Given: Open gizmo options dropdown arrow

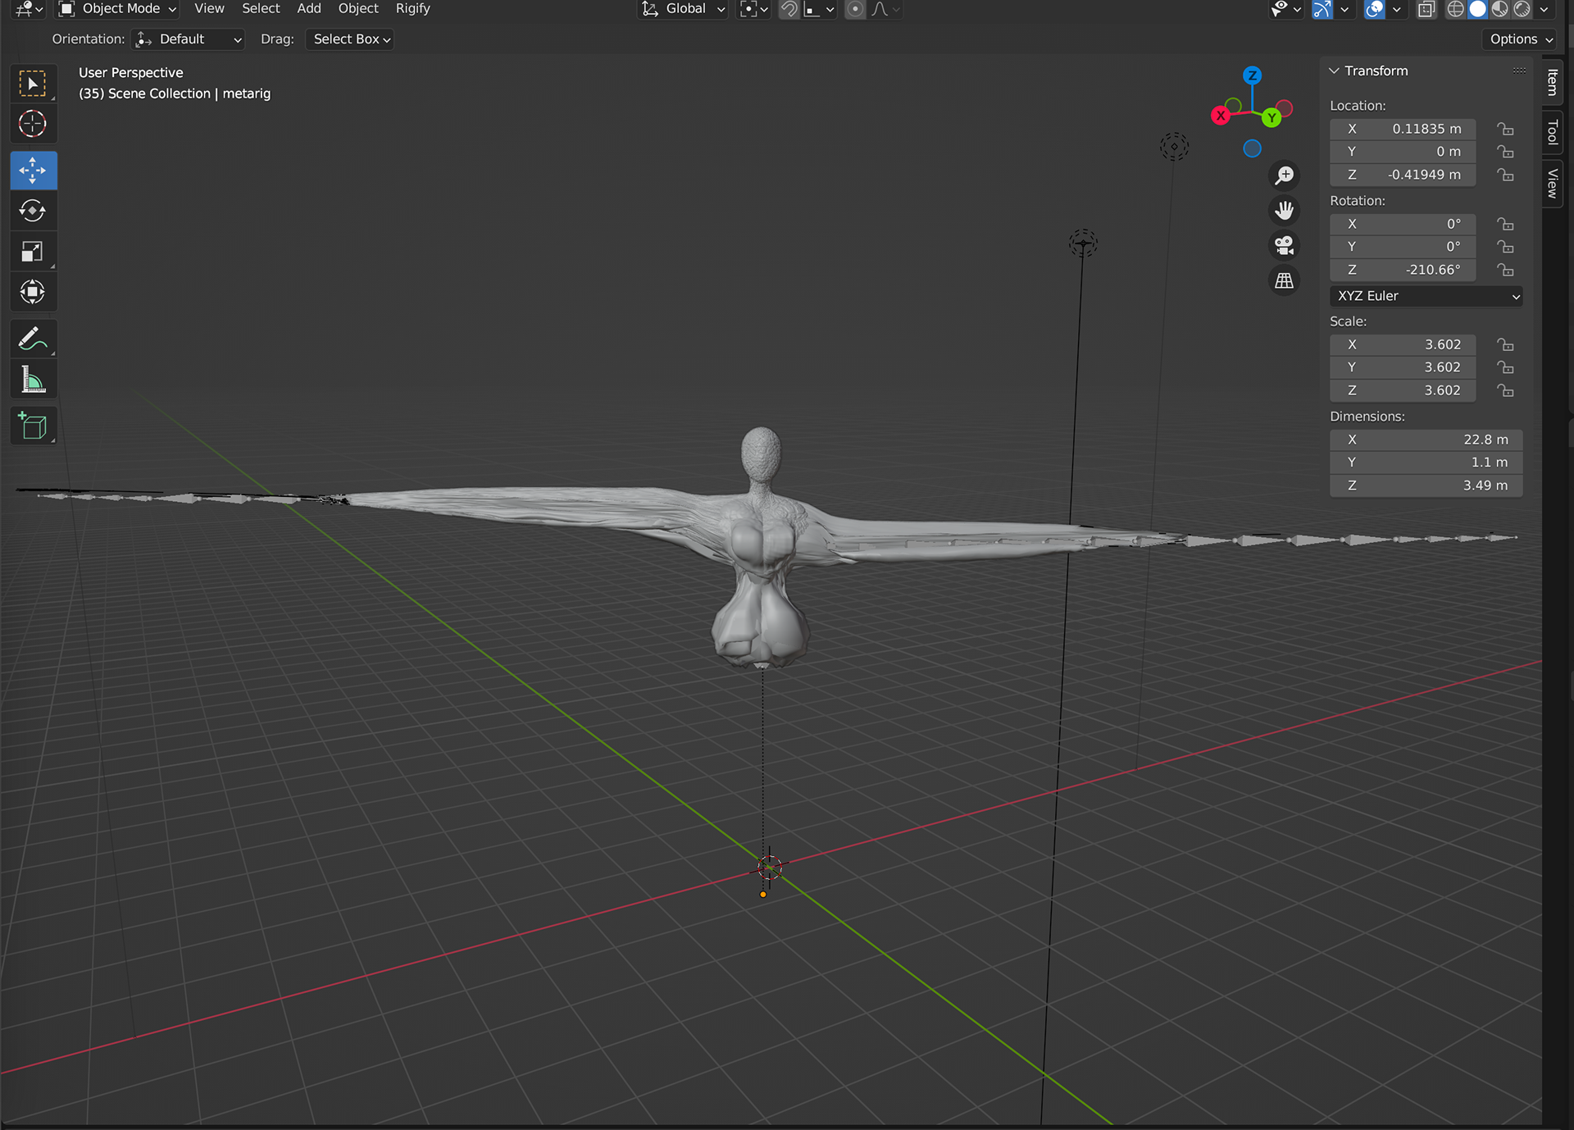Looking at the screenshot, I should [1344, 9].
